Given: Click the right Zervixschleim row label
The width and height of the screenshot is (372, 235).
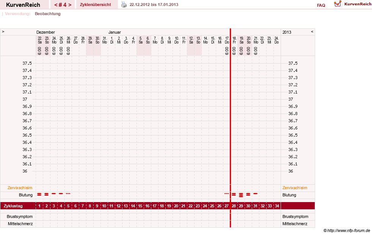Looking at the screenshot, I should click(295, 188).
